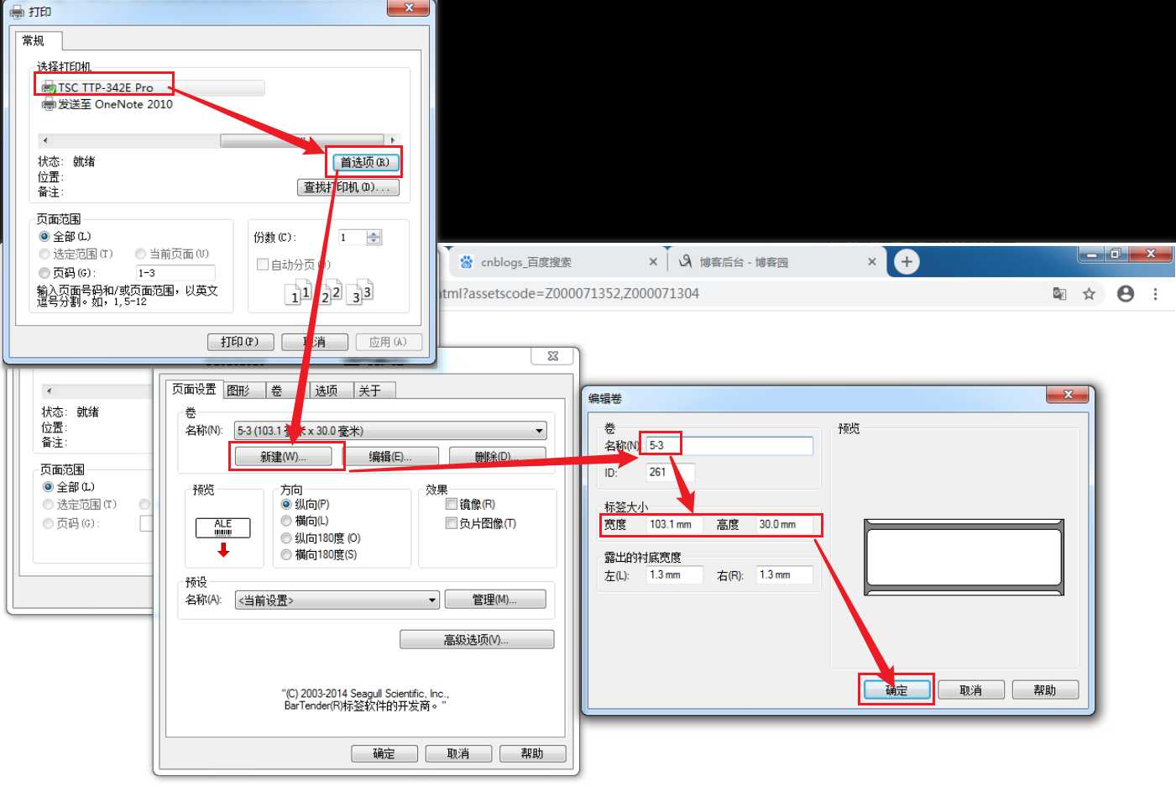Click the 首选项 preferences button
1176x797 pixels.
pyautogui.click(x=364, y=162)
